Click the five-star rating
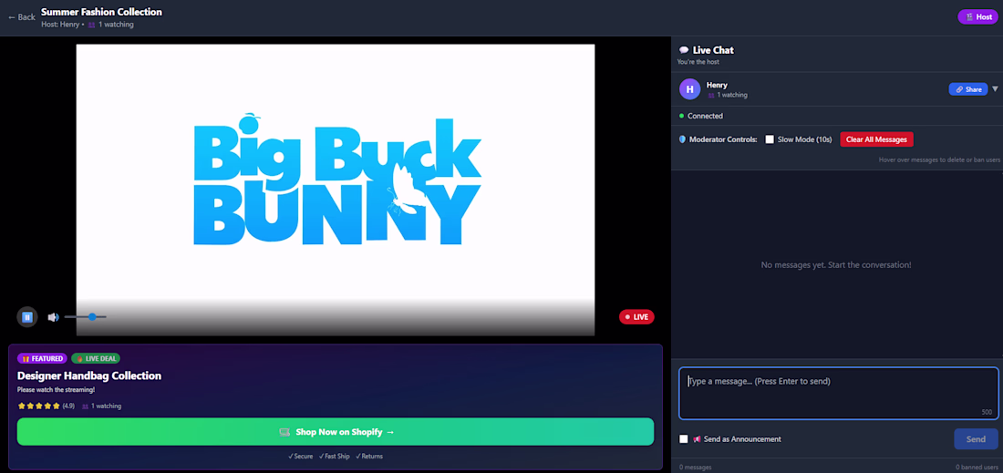The height and width of the screenshot is (473, 1003). point(38,406)
